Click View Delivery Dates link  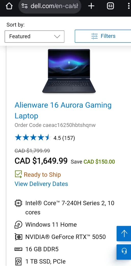[41, 184]
